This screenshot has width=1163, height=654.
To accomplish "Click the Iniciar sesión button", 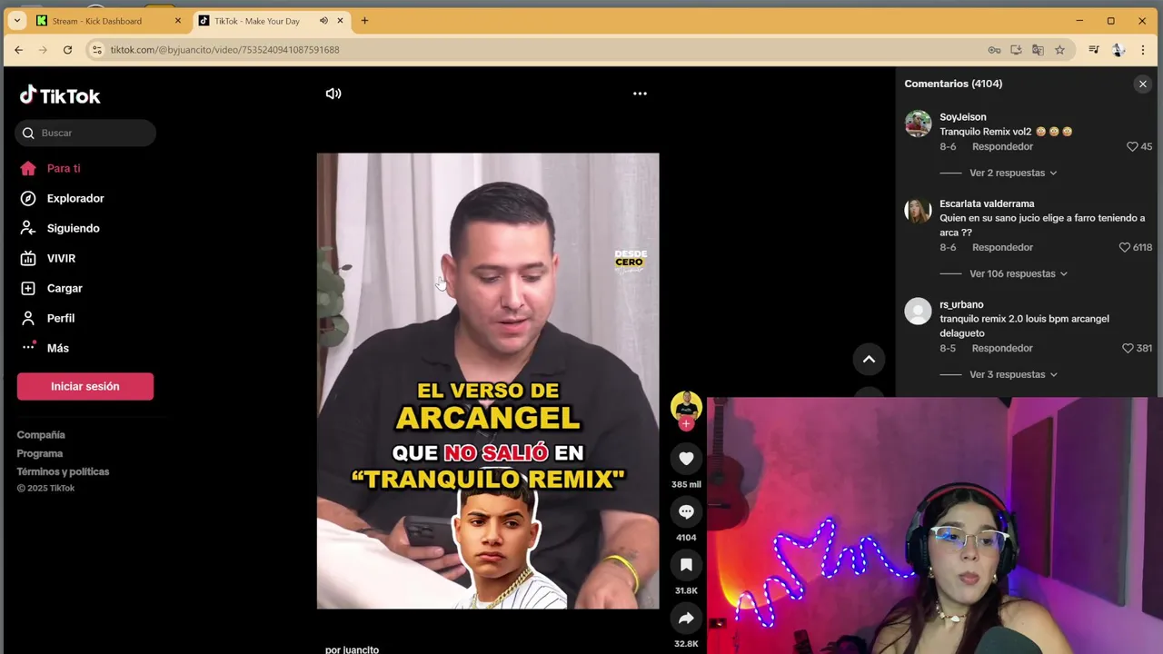I will tap(85, 386).
